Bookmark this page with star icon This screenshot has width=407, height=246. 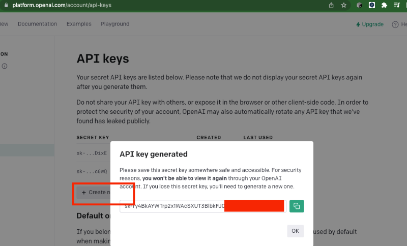[344, 5]
